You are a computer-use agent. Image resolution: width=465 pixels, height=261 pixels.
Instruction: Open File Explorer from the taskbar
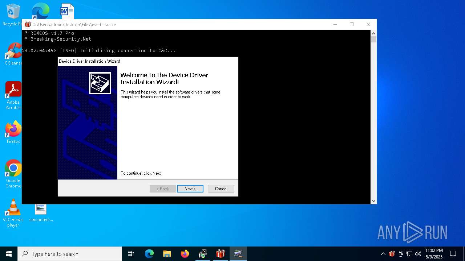tap(167, 254)
